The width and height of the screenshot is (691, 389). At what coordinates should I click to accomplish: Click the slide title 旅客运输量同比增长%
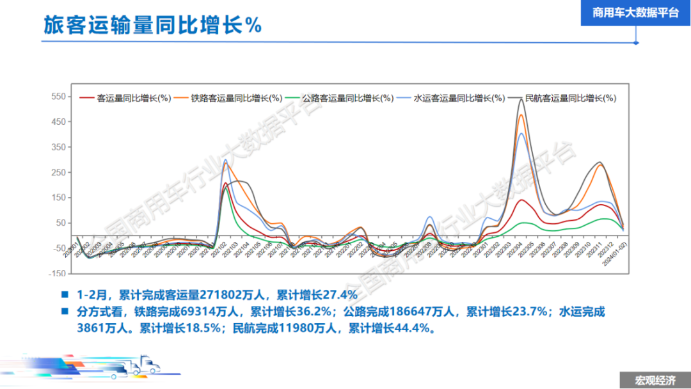point(152,25)
